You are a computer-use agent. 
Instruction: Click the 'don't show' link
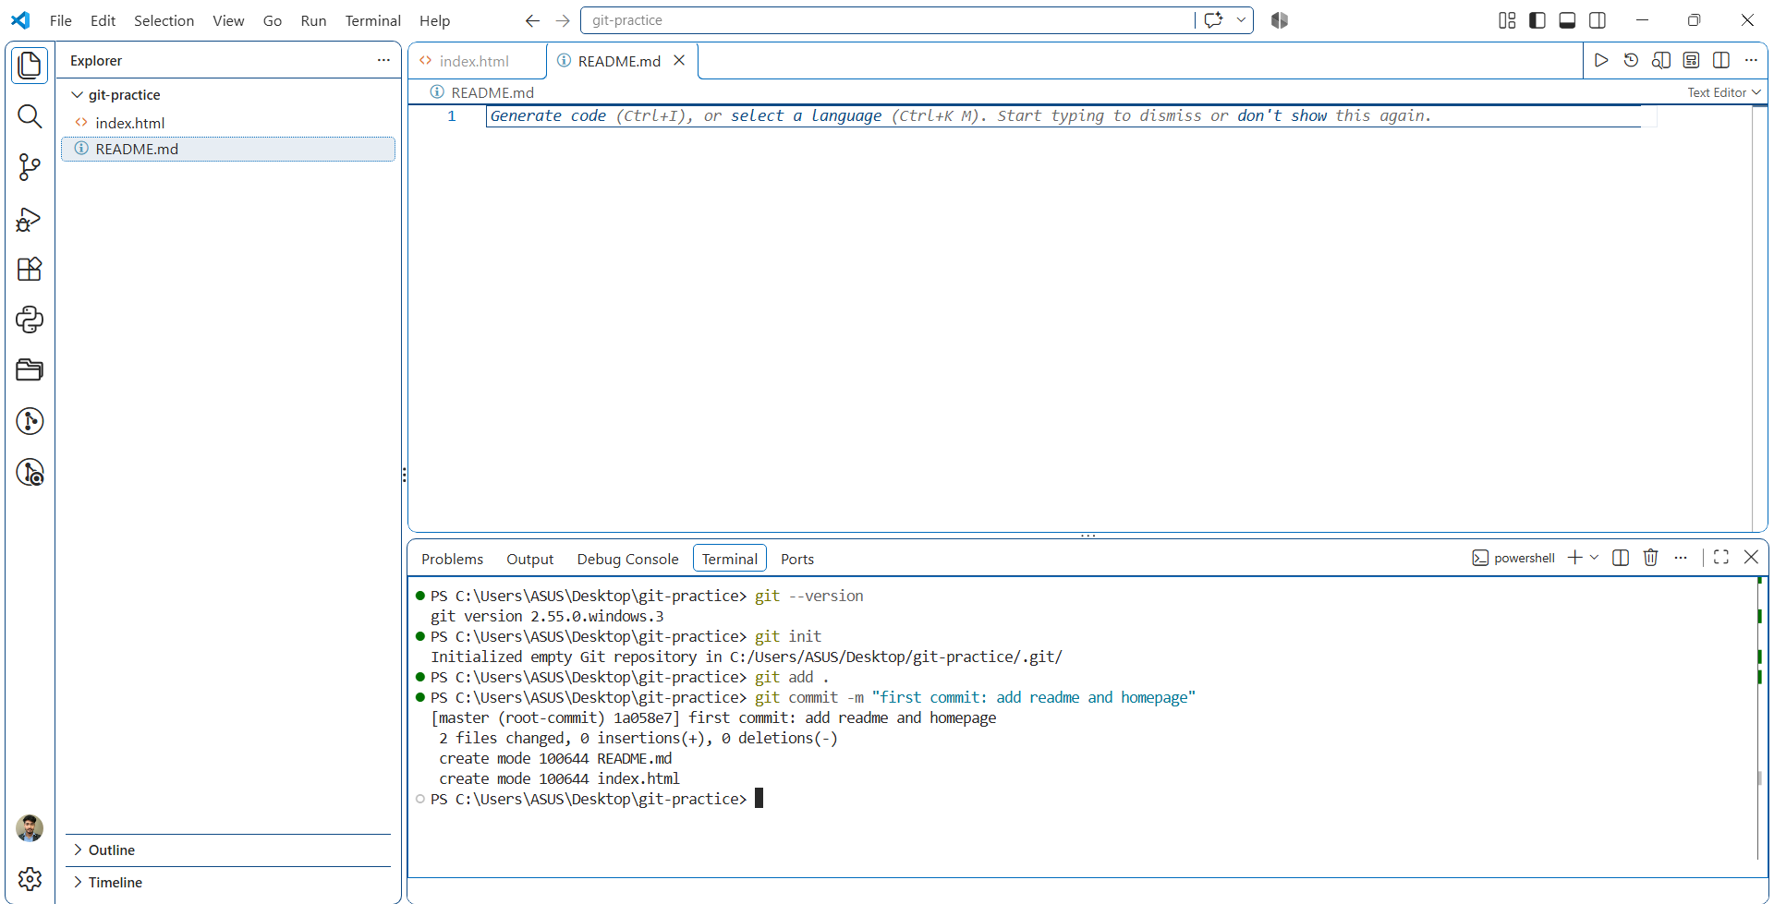(x=1282, y=116)
